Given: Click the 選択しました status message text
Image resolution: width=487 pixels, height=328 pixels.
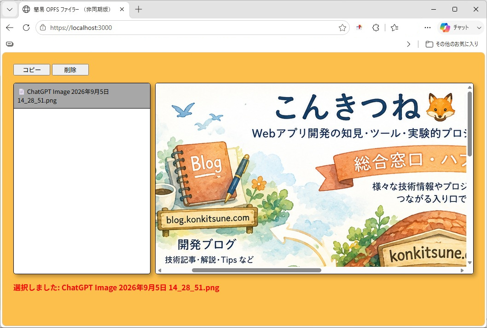Looking at the screenshot, I should 116,288.
